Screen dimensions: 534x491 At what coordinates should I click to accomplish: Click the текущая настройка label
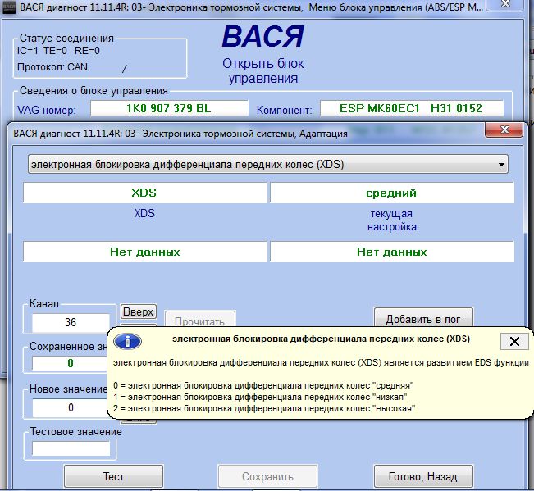pyautogui.click(x=391, y=220)
